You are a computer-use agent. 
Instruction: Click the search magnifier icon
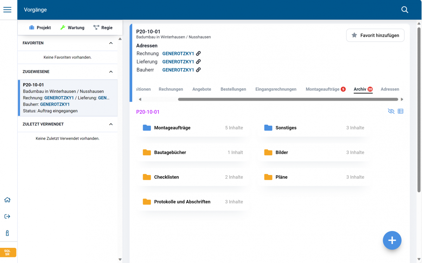point(405,10)
